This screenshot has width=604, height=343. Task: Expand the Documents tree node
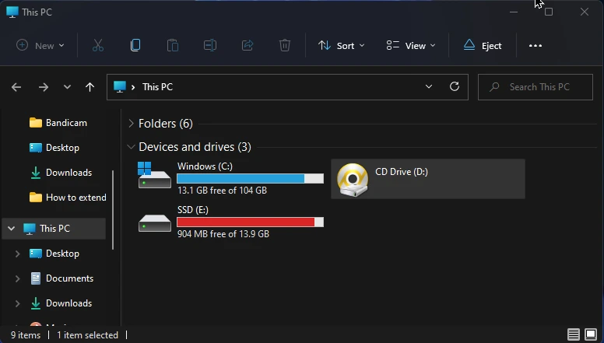pyautogui.click(x=17, y=278)
